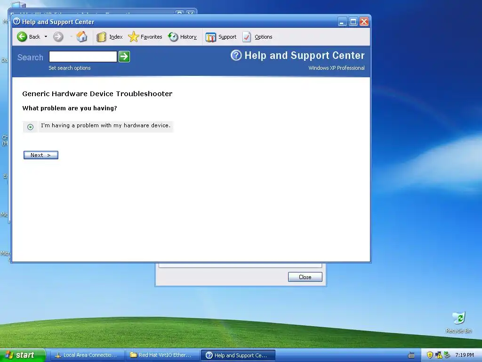The height and width of the screenshot is (362, 482).
Task: Open Set search options link
Action: click(x=70, y=68)
